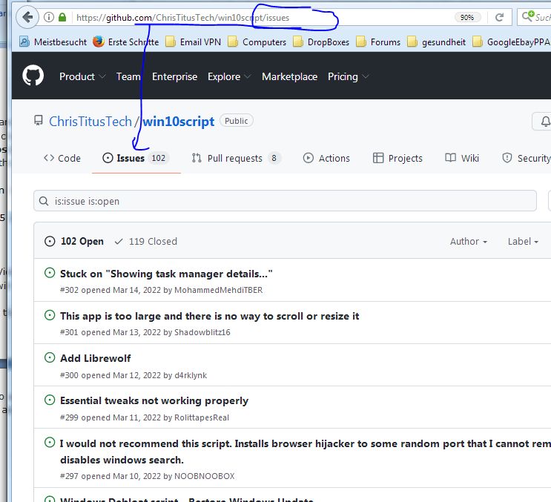Open author Shadowblitz16's issues
Image resolution: width=551 pixels, height=502 pixels.
pos(202,332)
